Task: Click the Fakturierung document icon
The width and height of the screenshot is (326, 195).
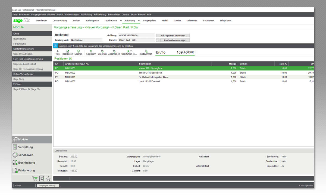Action: pos(15,170)
